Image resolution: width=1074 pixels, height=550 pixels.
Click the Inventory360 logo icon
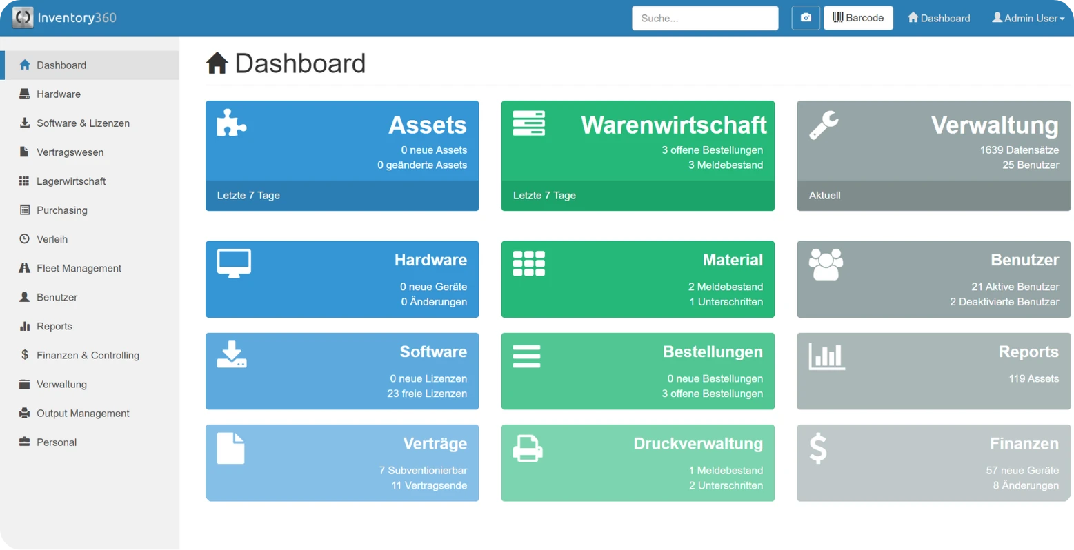point(23,17)
